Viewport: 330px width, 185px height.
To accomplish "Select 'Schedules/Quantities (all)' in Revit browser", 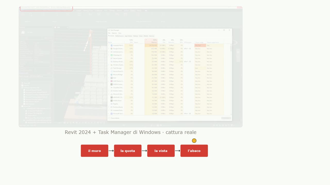I will point(31,88).
